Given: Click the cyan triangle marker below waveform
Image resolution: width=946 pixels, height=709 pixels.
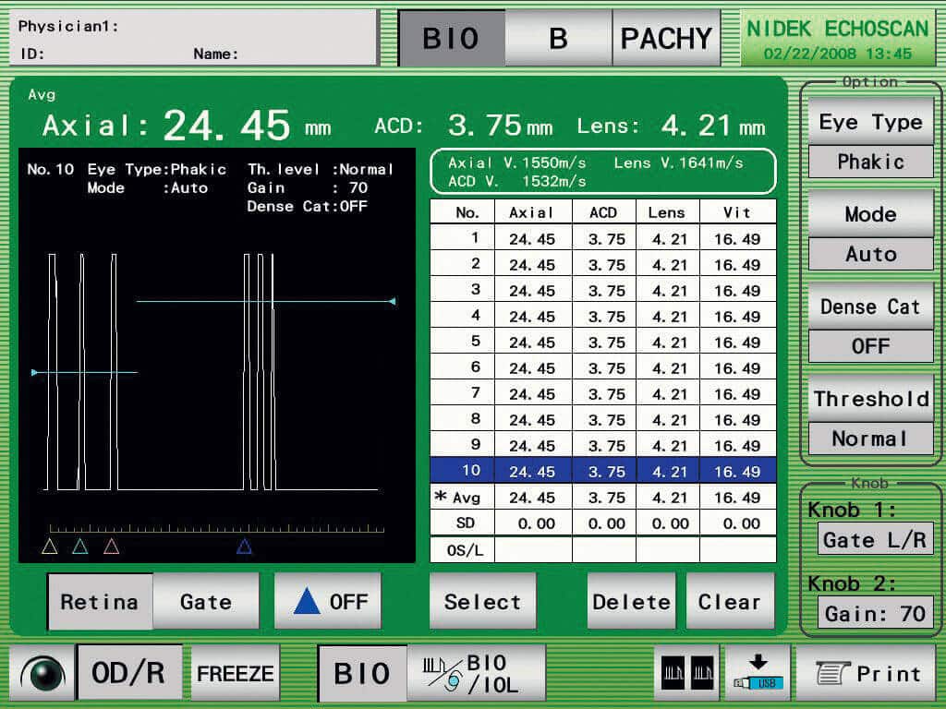Looking at the screenshot, I should pyautogui.click(x=80, y=547).
